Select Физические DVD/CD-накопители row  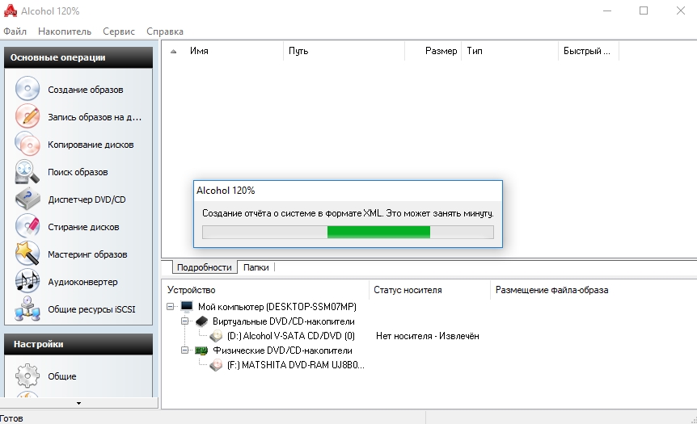point(283,351)
